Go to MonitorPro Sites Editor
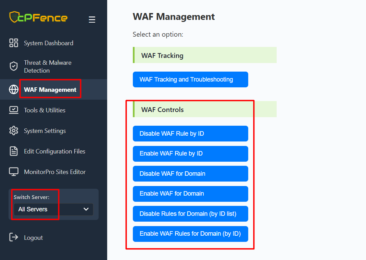366x260 pixels. pos(55,172)
